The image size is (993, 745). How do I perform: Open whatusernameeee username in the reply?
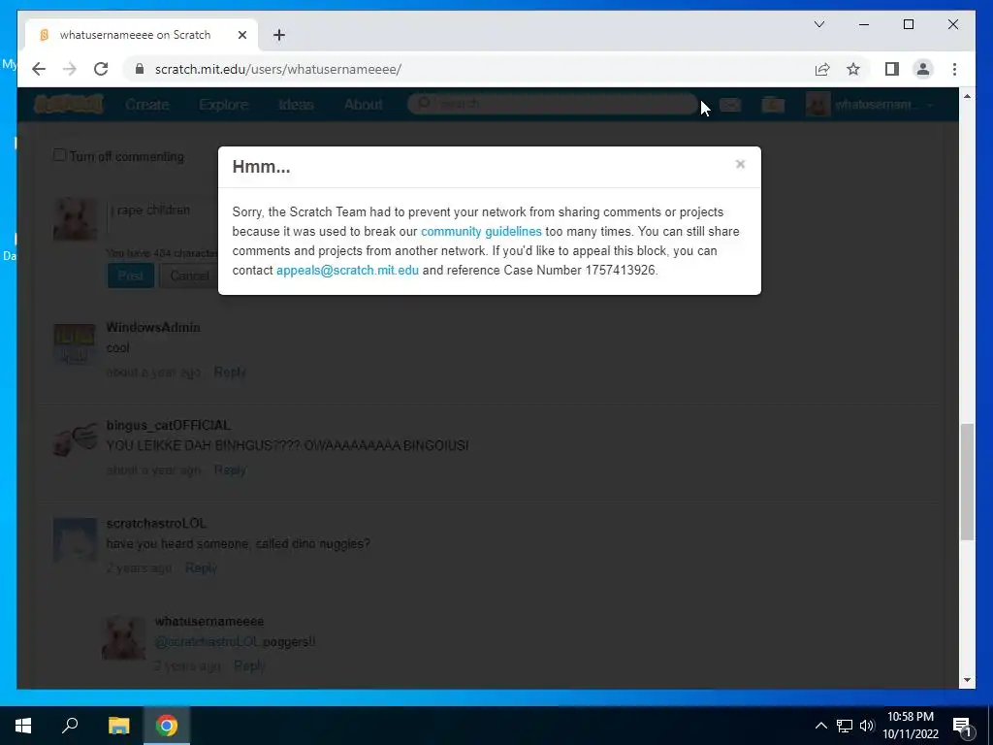click(209, 621)
